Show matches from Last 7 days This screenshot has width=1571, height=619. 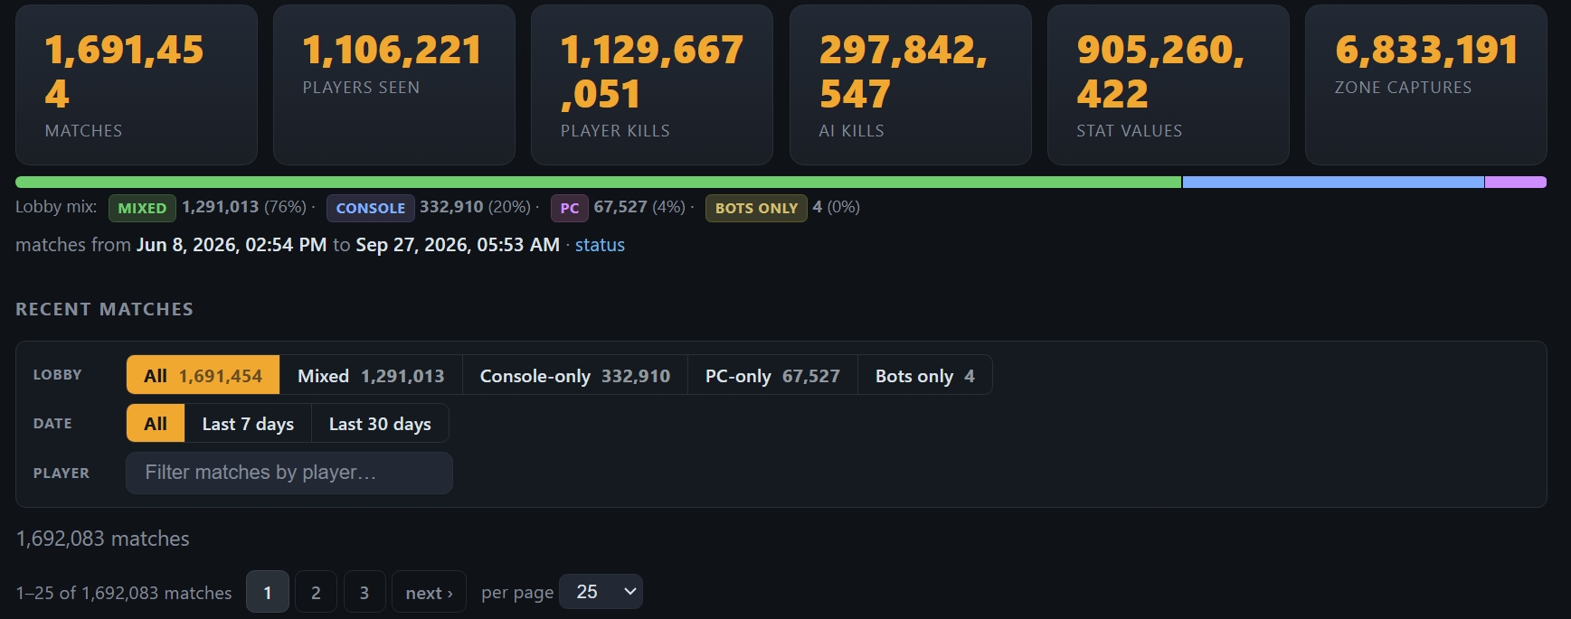(248, 423)
